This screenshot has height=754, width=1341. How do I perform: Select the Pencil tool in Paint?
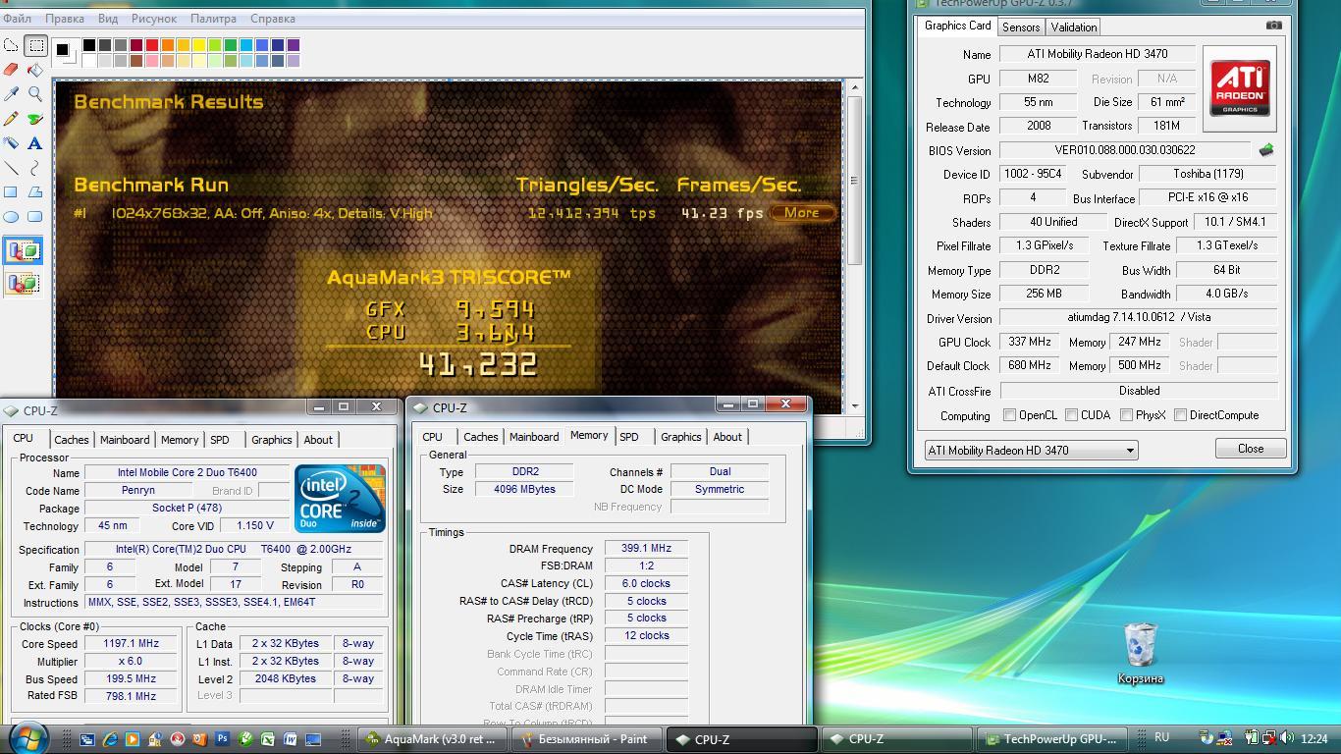point(11,119)
